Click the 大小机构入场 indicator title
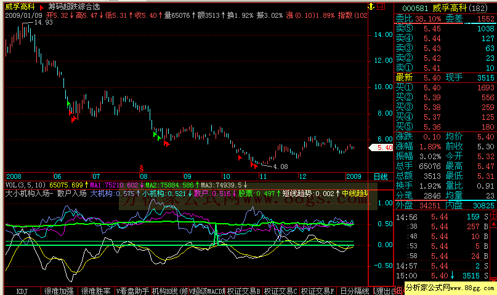This screenshot has width=497, height=295. (28, 193)
